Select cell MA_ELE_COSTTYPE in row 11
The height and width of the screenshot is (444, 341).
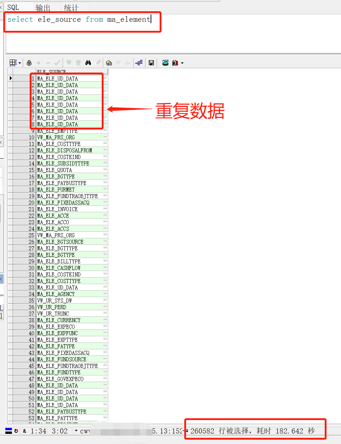70,144
